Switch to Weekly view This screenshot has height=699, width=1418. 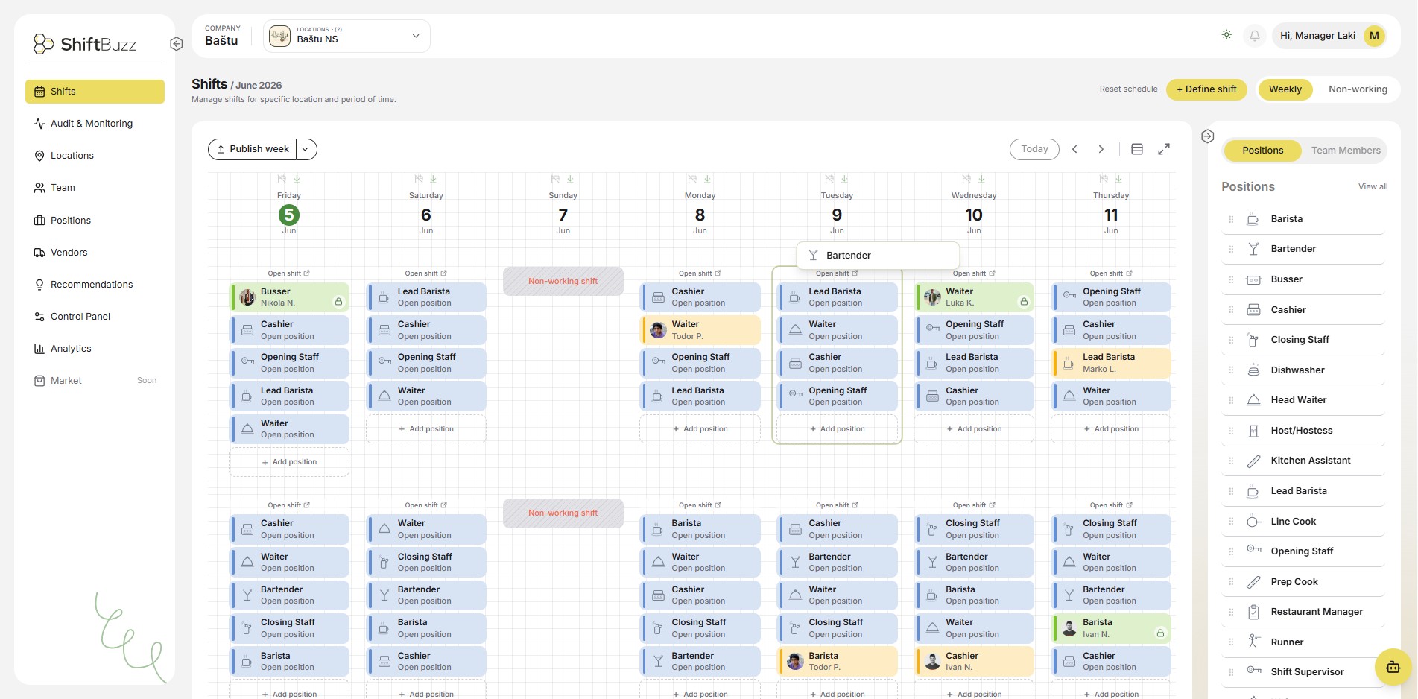[x=1285, y=89]
